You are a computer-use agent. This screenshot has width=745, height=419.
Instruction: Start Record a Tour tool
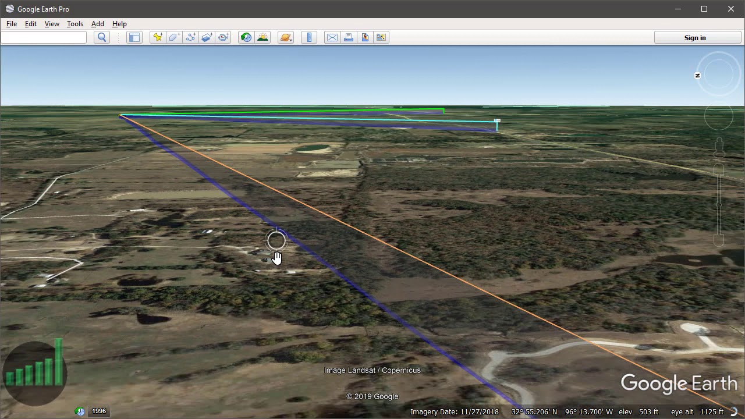click(x=223, y=37)
